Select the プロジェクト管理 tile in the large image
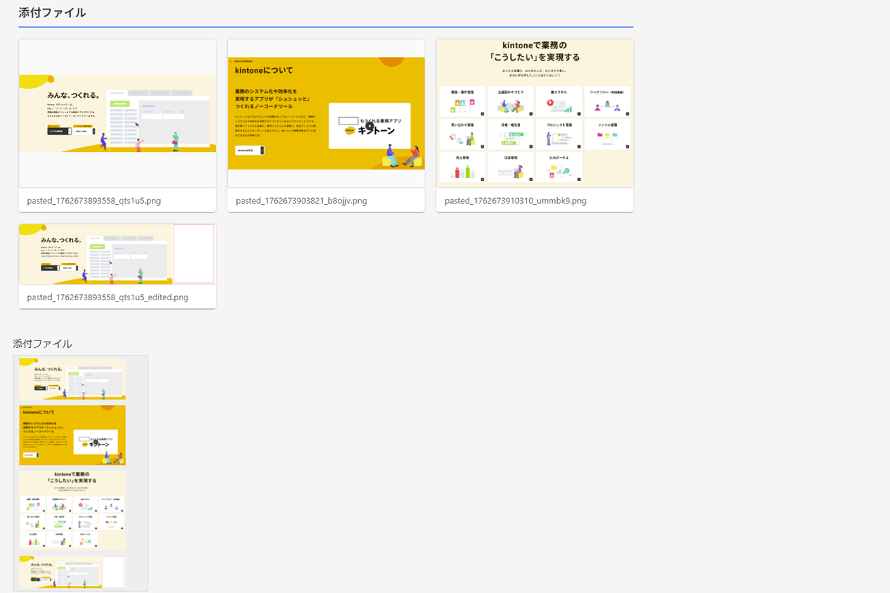This screenshot has width=890, height=593. click(x=559, y=135)
